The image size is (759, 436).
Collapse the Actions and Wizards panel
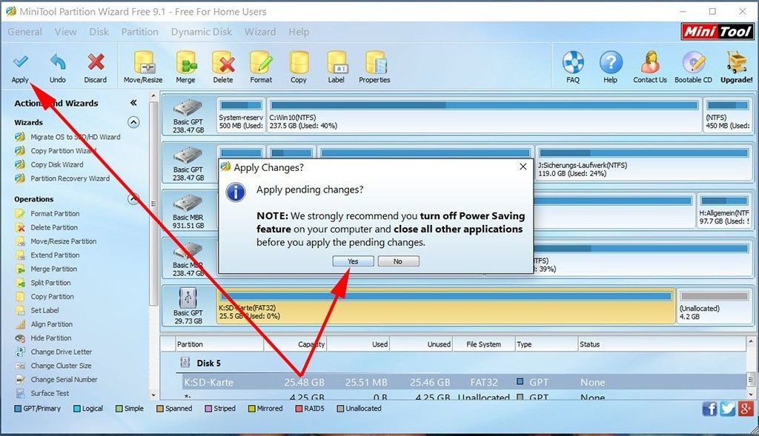coord(133,103)
